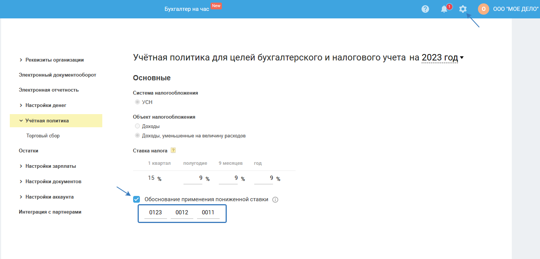The height and width of the screenshot is (259, 540).
Task: Go to Торговый сбор subsection
Action: click(x=43, y=136)
